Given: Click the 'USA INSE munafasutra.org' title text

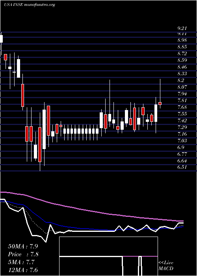Looking at the screenshot, I should [x=30, y=5].
